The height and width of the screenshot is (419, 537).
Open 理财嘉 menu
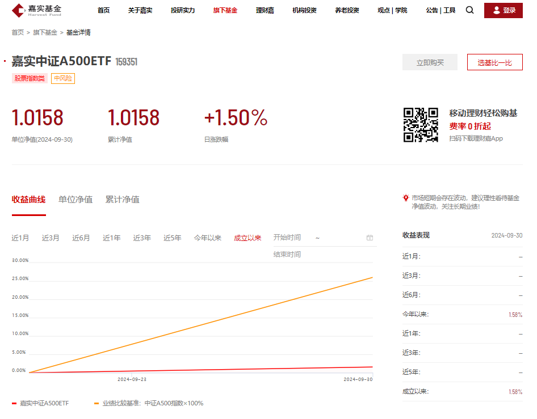coord(265,10)
